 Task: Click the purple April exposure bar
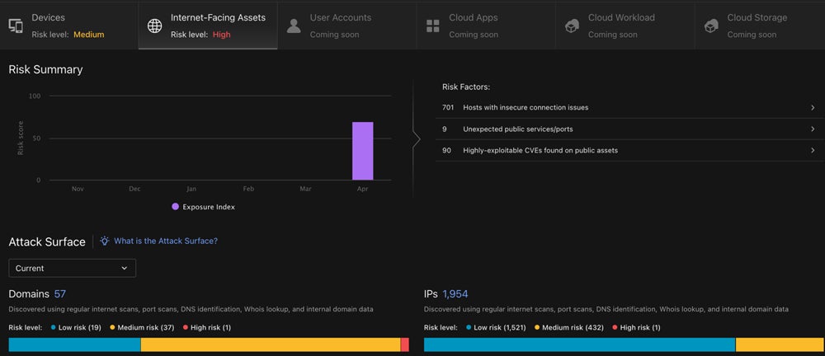[362, 151]
